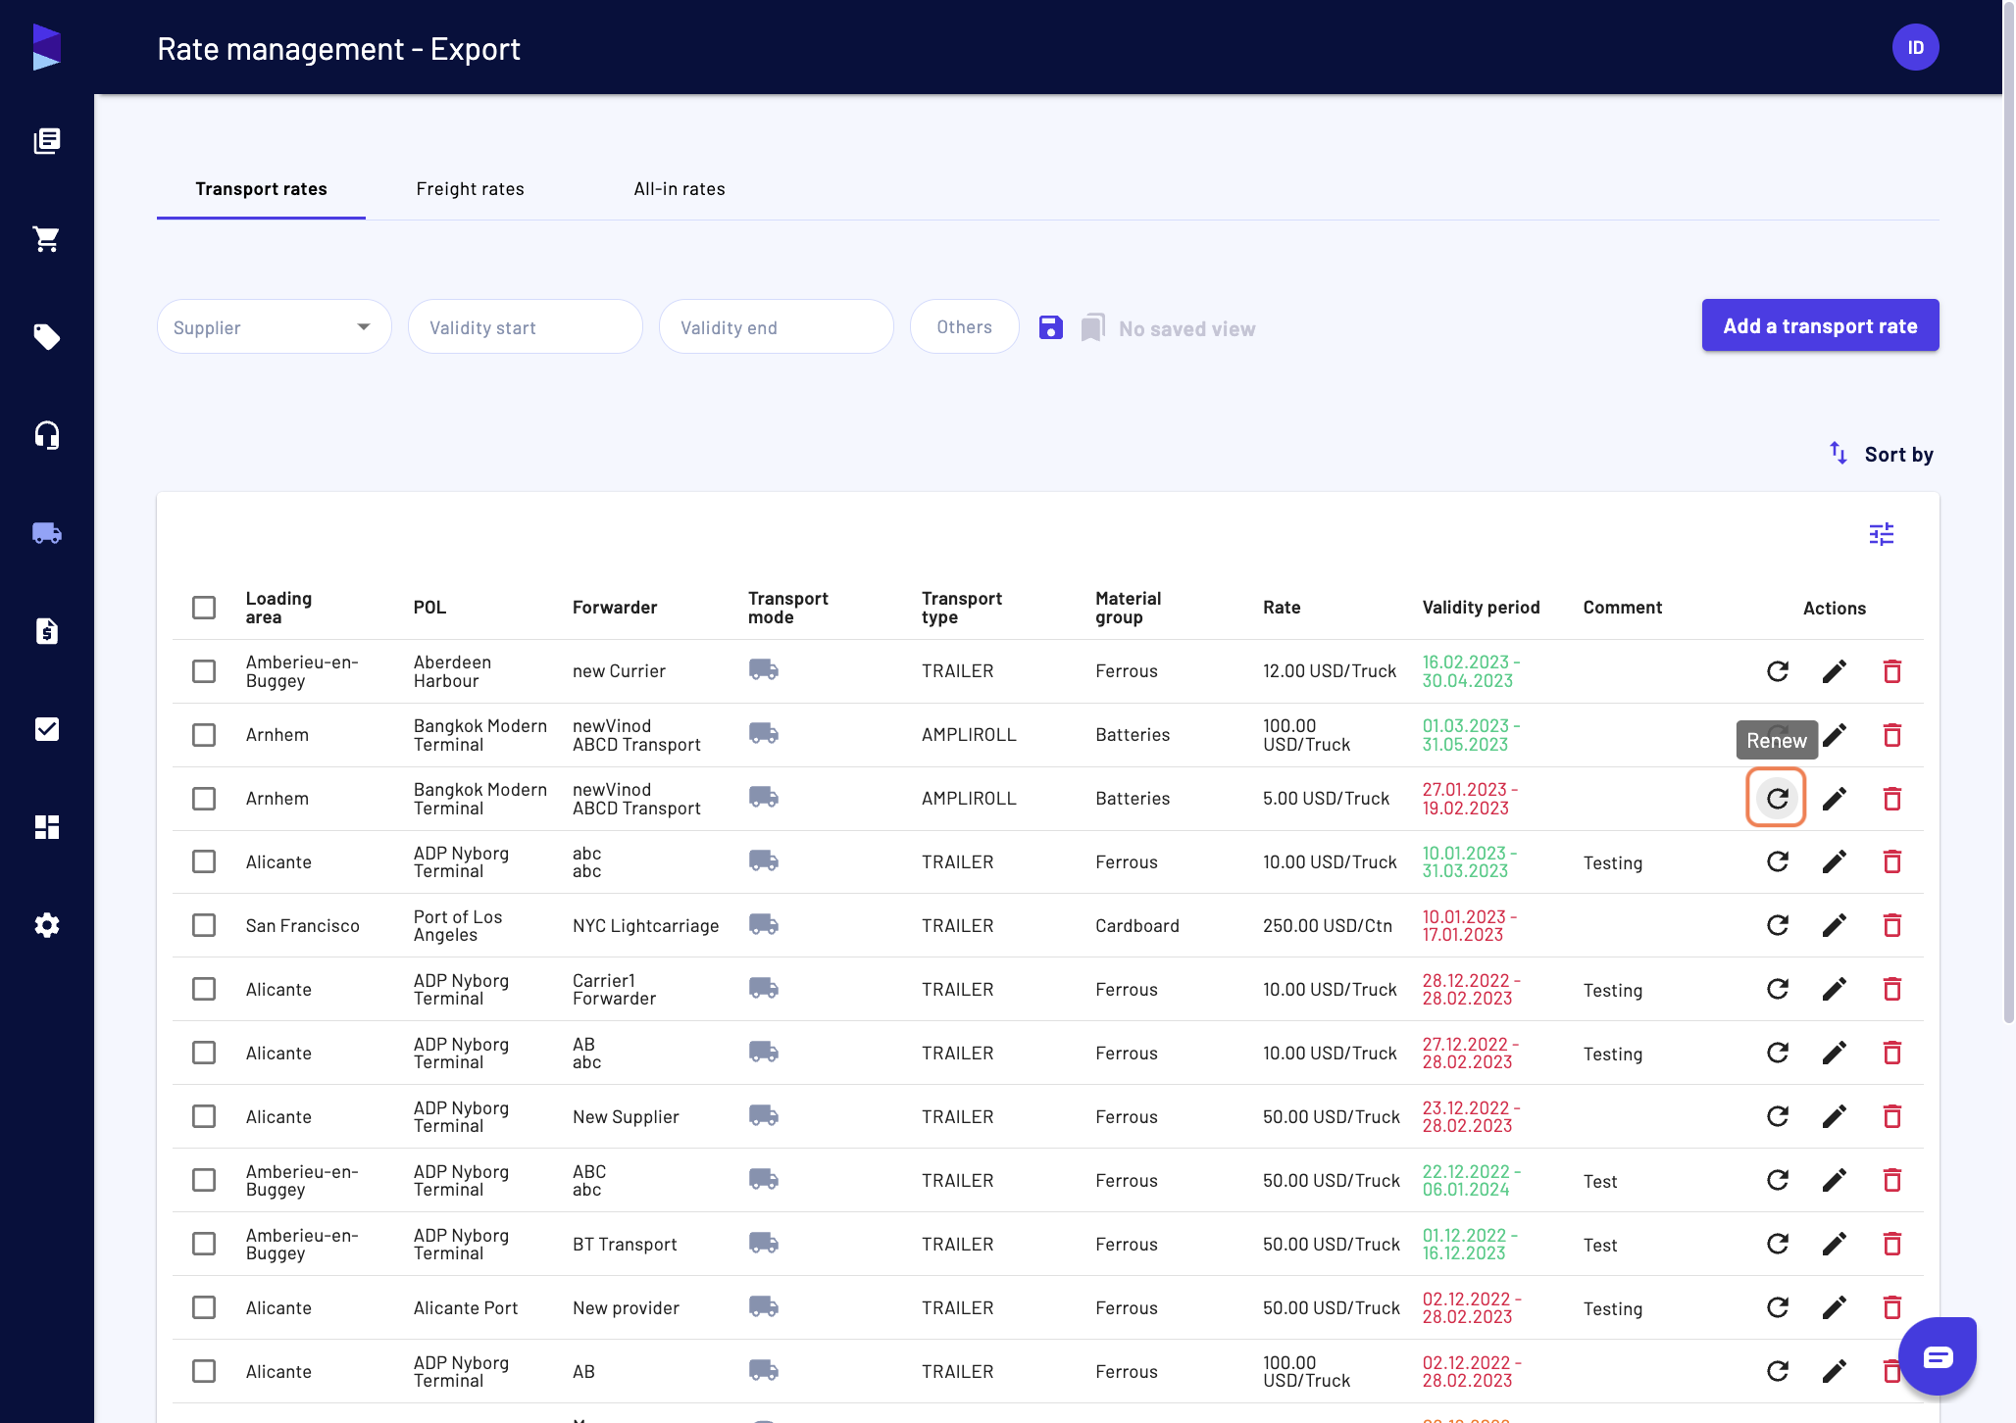This screenshot has width=2016, height=1423.
Task: Click the Validity end field
Action: (x=777, y=327)
